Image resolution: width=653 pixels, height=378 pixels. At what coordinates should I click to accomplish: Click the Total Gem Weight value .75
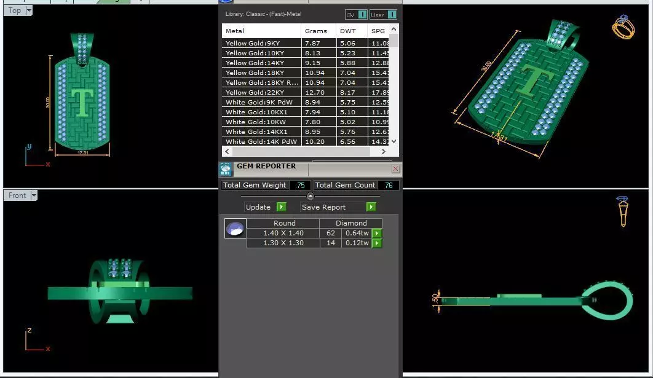point(300,185)
